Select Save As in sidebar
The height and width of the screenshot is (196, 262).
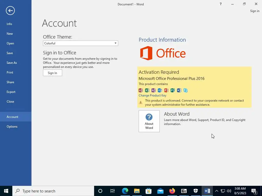click(x=12, y=63)
